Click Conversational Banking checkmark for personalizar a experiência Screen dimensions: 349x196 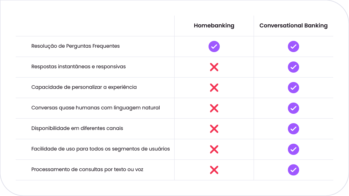click(x=293, y=88)
